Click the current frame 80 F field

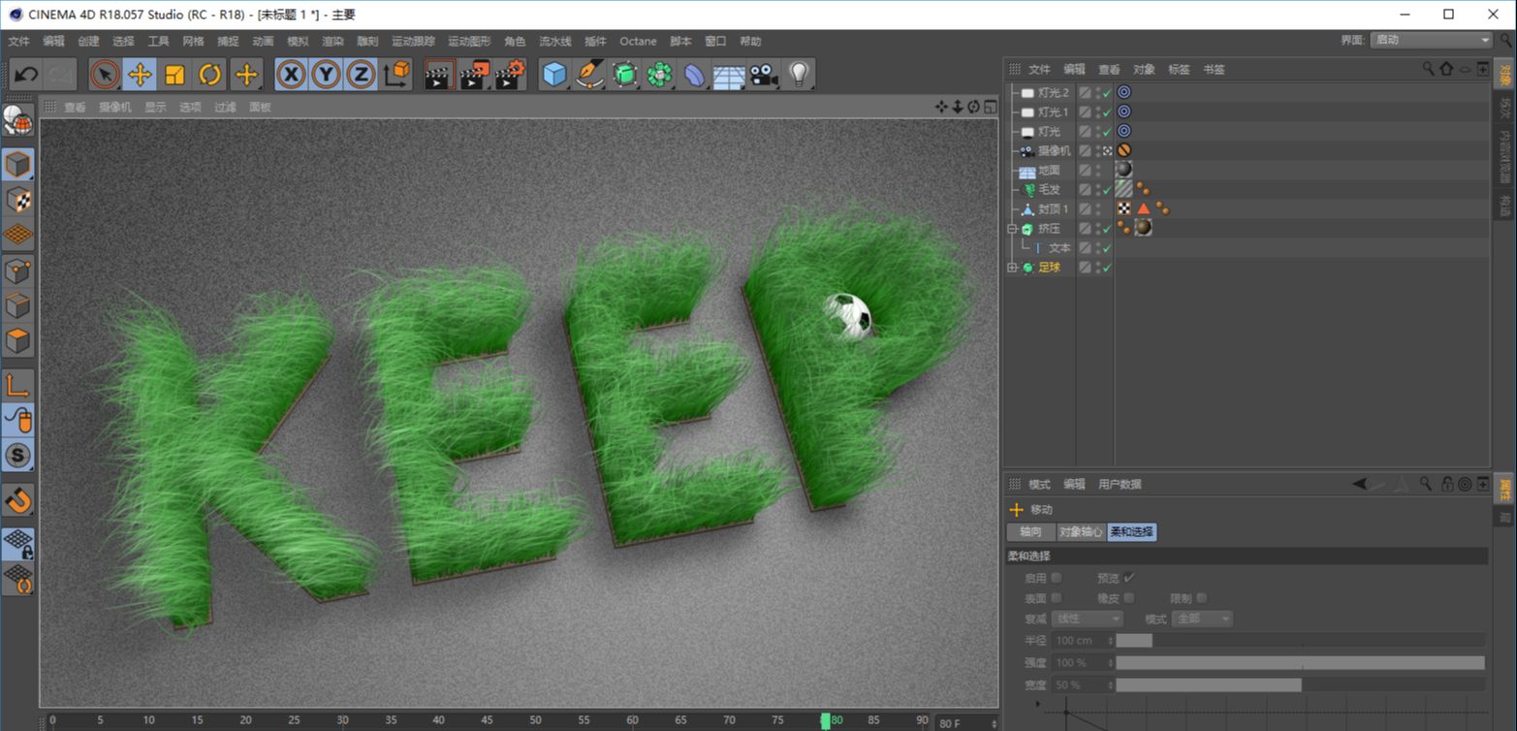coord(966,722)
